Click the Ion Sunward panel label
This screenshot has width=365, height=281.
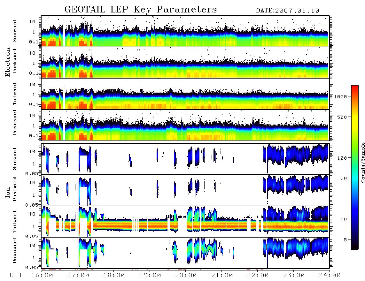tap(15, 159)
